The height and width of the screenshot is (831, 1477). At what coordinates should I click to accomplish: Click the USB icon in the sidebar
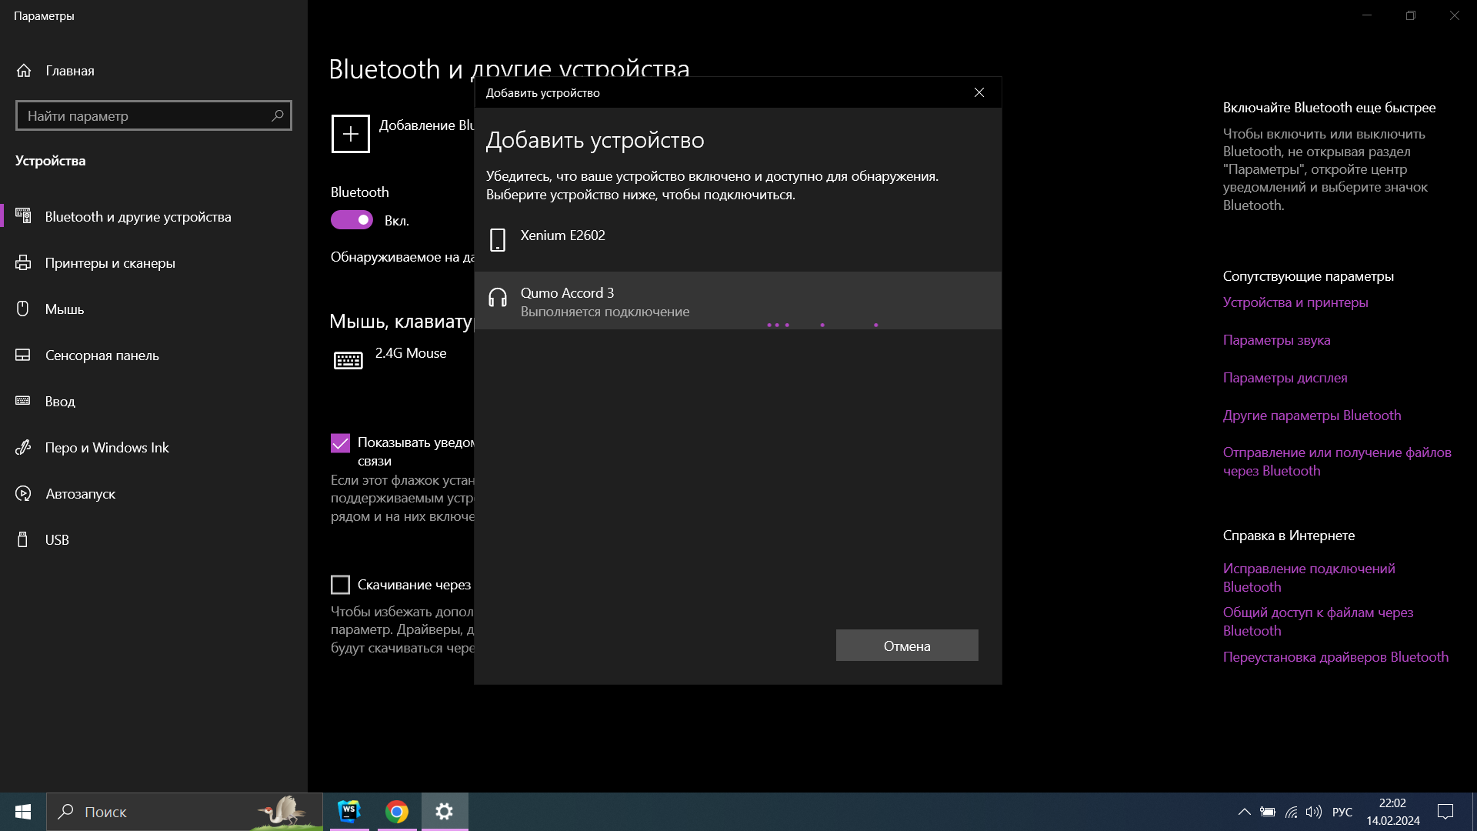[23, 539]
